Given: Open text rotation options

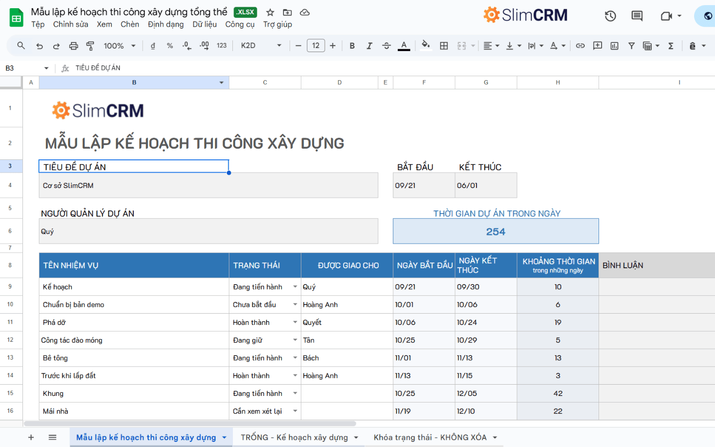Looking at the screenshot, I should 557,46.
